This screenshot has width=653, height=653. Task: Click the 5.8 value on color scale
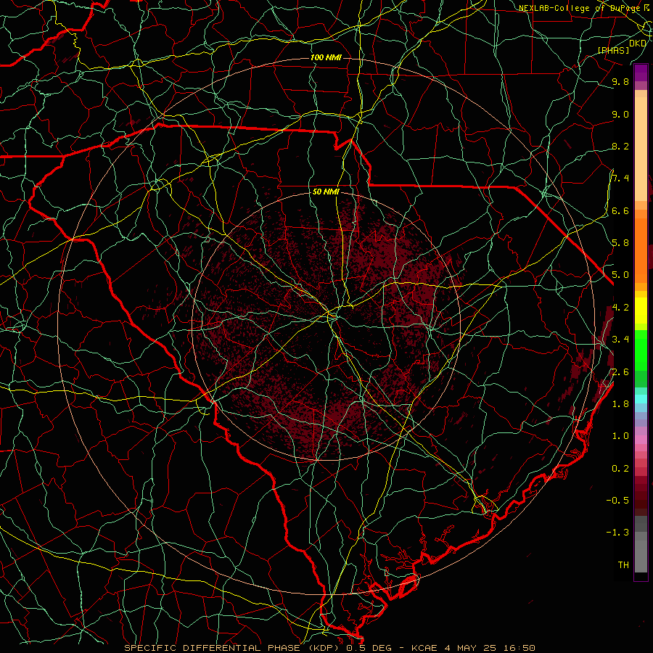[x=620, y=242]
